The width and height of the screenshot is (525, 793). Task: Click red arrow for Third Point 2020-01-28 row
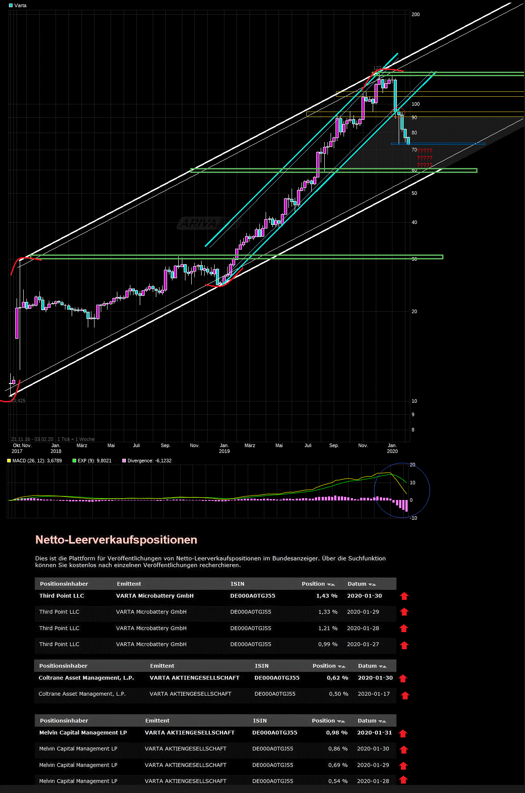coord(404,628)
